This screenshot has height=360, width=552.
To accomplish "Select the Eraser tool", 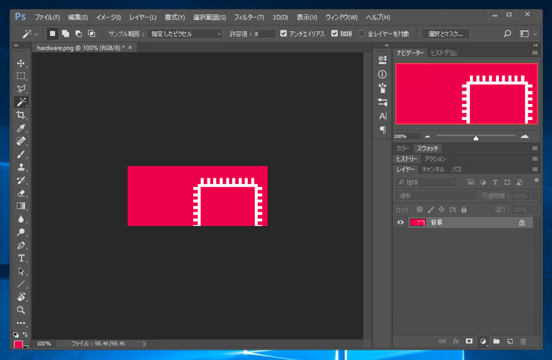I will (x=21, y=193).
